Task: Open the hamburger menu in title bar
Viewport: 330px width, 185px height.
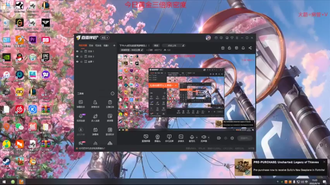Action: point(237,38)
